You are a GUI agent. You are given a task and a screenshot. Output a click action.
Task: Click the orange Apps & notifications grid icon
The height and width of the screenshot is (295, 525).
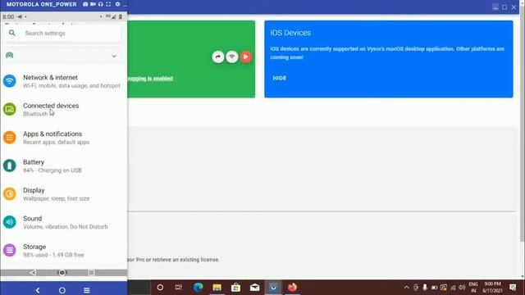[x=9, y=137]
